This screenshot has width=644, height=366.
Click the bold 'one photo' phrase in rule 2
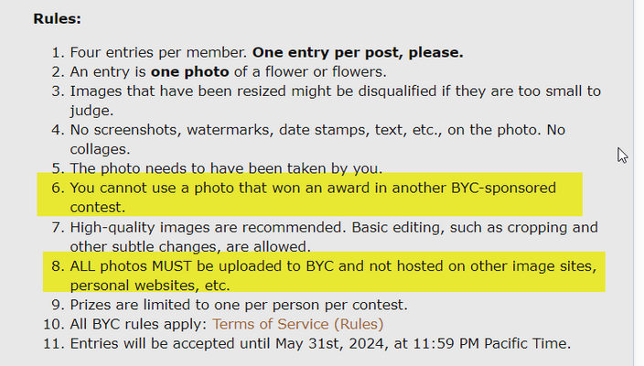189,72
